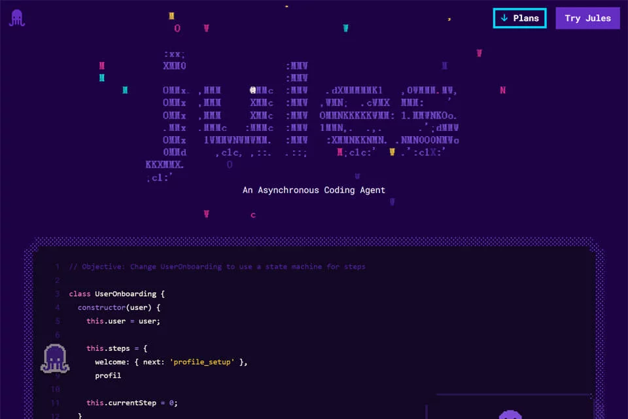Click the constructor(user) code line
The image size is (628, 419).
[119, 308]
